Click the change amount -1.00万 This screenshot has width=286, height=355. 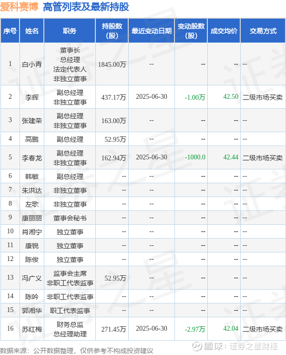click(x=195, y=97)
